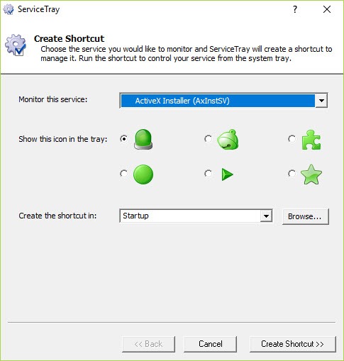
Task: Click the green play arrow tray icon
Action: (227, 174)
